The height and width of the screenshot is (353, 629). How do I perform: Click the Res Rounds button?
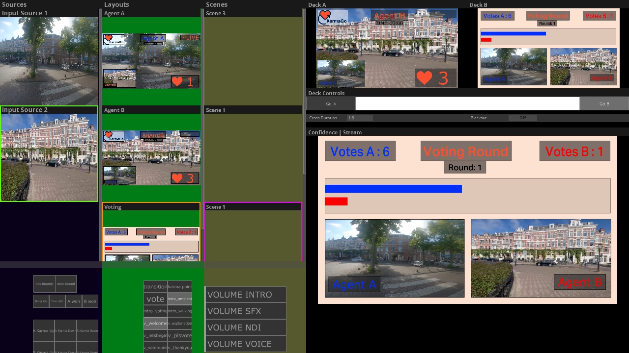[44, 284]
